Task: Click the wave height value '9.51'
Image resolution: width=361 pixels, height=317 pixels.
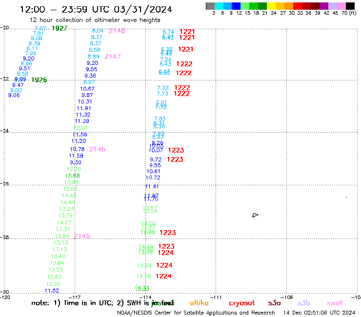Action: (x=24, y=68)
